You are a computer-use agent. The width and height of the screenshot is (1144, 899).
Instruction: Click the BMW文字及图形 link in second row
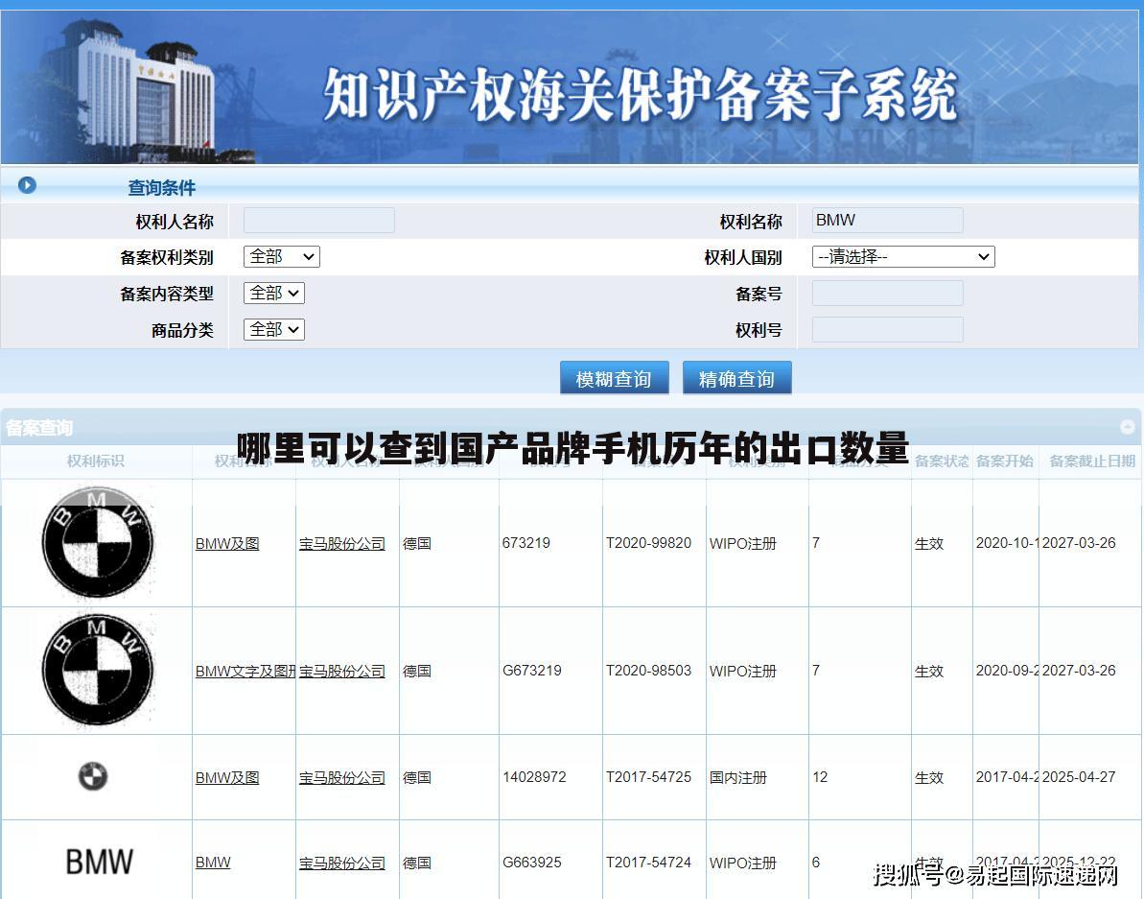[x=243, y=671]
